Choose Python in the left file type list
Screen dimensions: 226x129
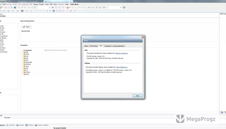click(3, 48)
